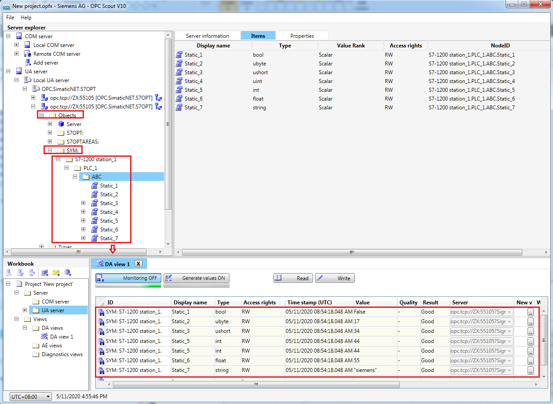Viewport: 553px width, 404px height.
Task: Click the Add server icon in Server explorer
Action: click(x=27, y=63)
